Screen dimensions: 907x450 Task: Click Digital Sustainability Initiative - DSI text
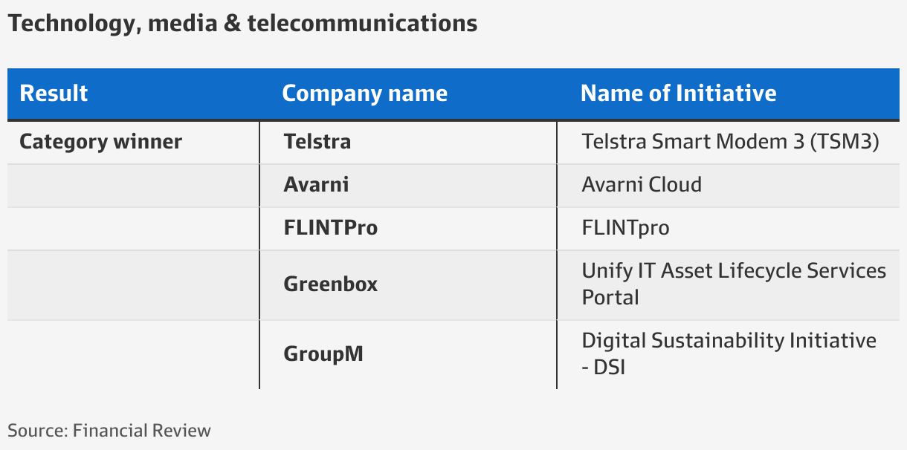pyautogui.click(x=729, y=354)
